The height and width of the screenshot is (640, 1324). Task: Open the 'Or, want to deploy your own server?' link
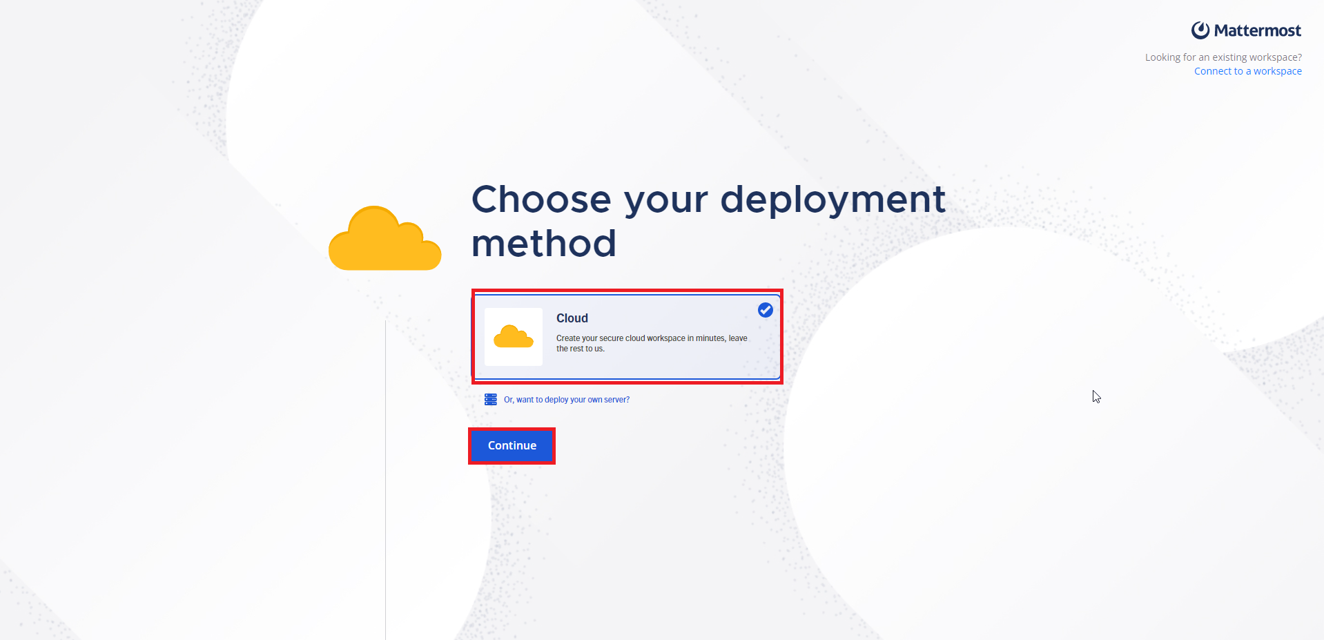click(567, 400)
